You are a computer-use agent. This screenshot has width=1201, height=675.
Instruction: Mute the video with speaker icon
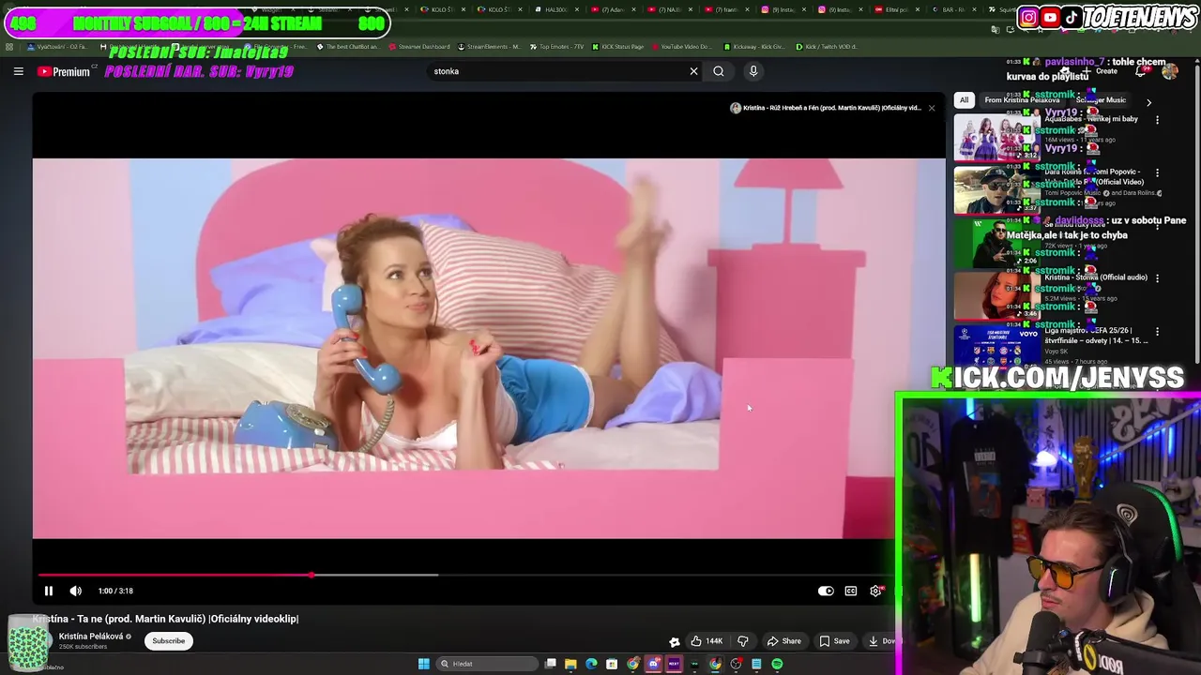coord(76,591)
